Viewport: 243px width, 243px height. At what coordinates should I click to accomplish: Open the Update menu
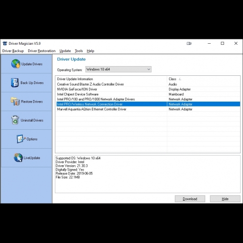(x=65, y=51)
